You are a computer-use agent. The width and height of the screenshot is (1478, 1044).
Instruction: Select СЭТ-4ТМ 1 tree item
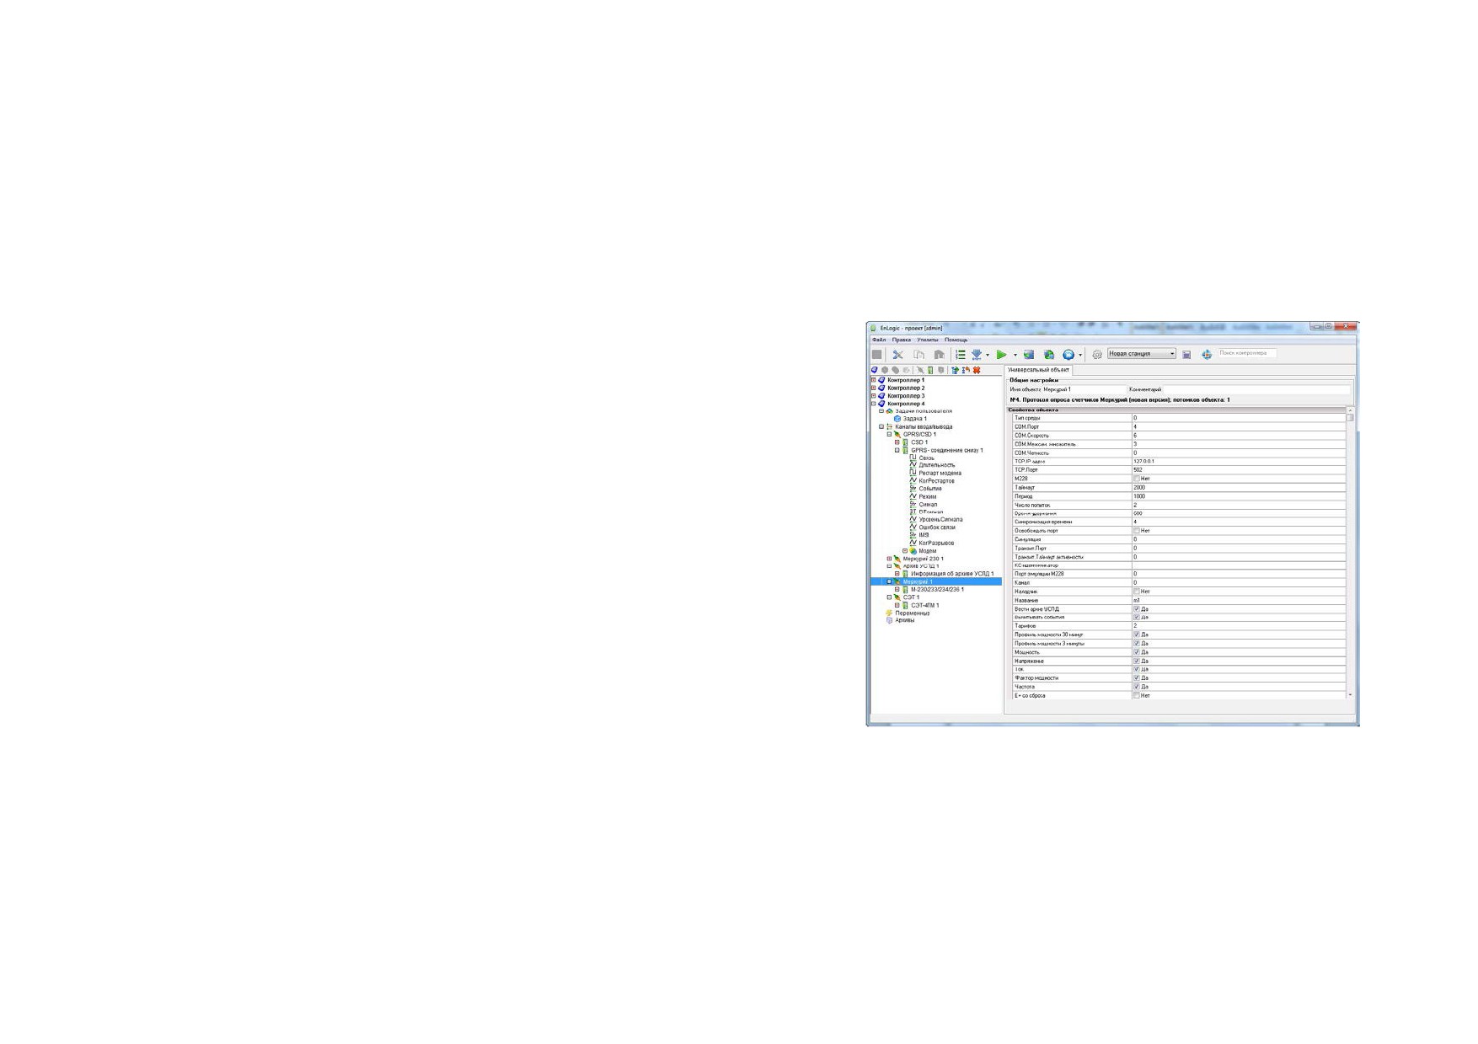click(925, 605)
